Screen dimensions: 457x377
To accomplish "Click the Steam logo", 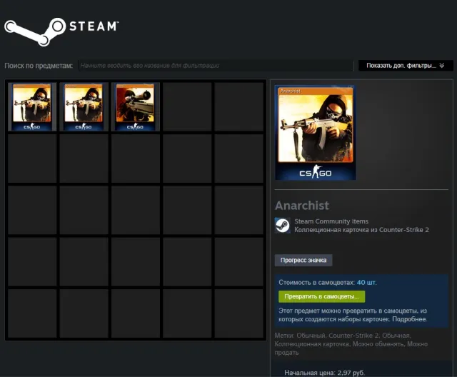I will pos(61,31).
